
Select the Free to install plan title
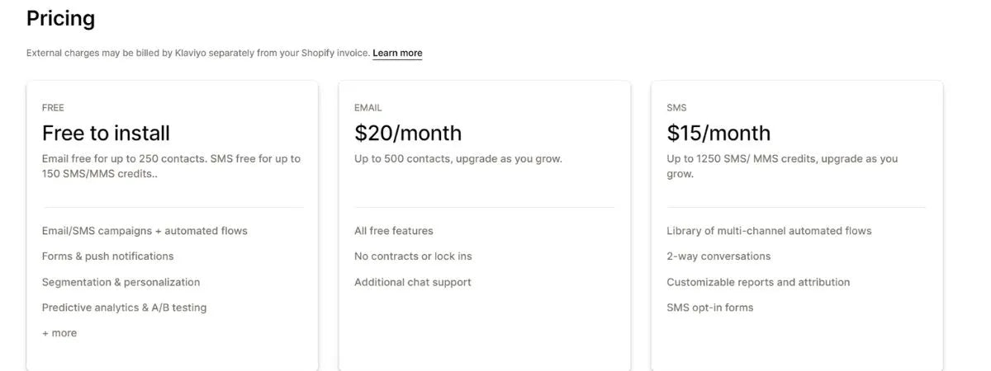pyautogui.click(x=106, y=133)
